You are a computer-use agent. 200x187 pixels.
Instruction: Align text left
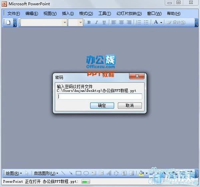click(x=114, y=22)
